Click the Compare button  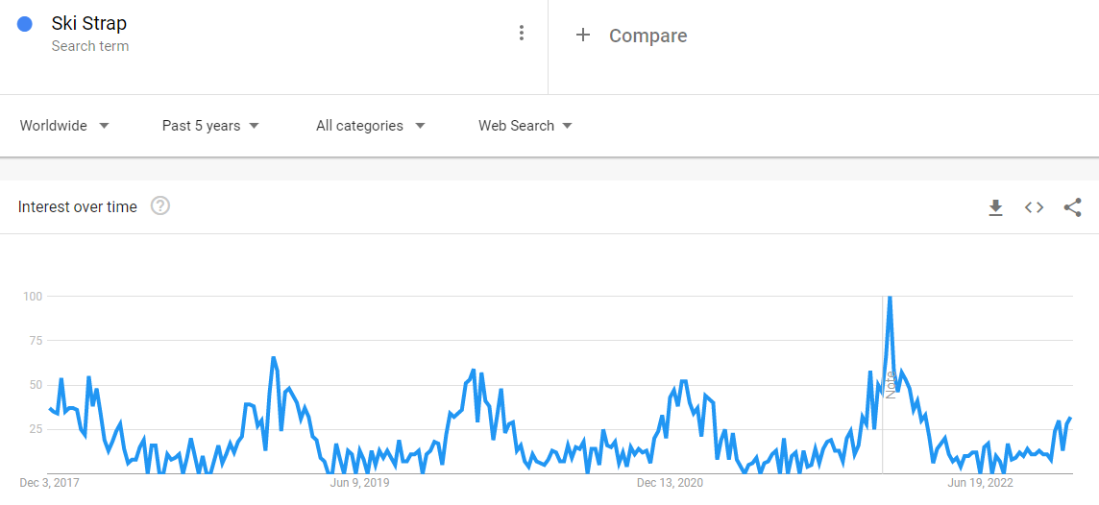click(647, 36)
